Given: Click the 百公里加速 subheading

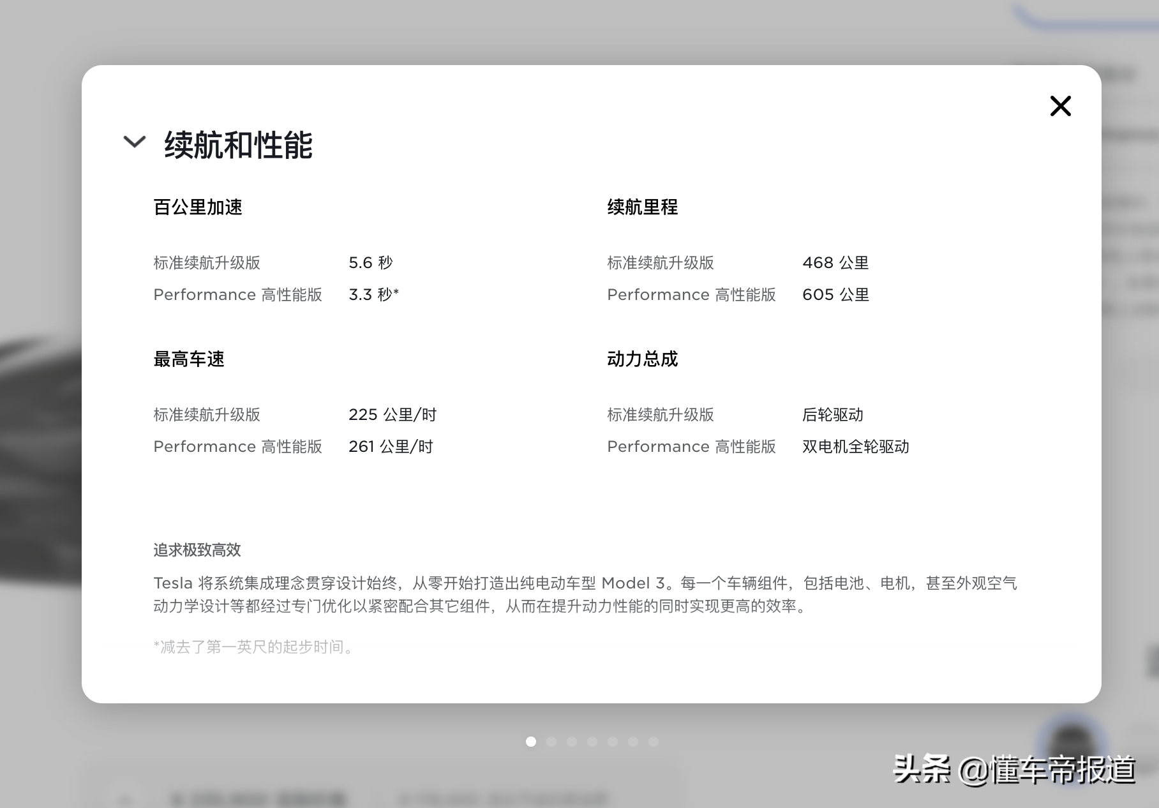Looking at the screenshot, I should point(198,207).
